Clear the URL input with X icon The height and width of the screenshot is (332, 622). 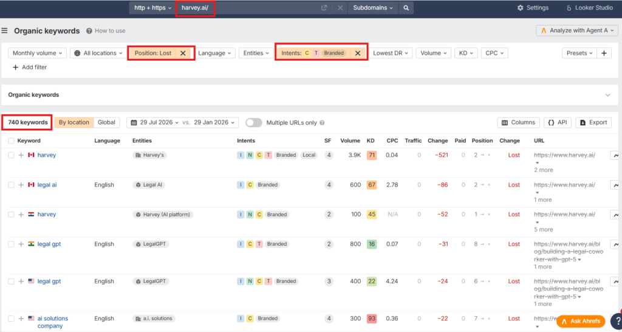point(340,8)
